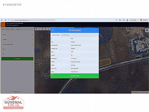Click the Güncelleştir button
149x112 pixels.
134,20
